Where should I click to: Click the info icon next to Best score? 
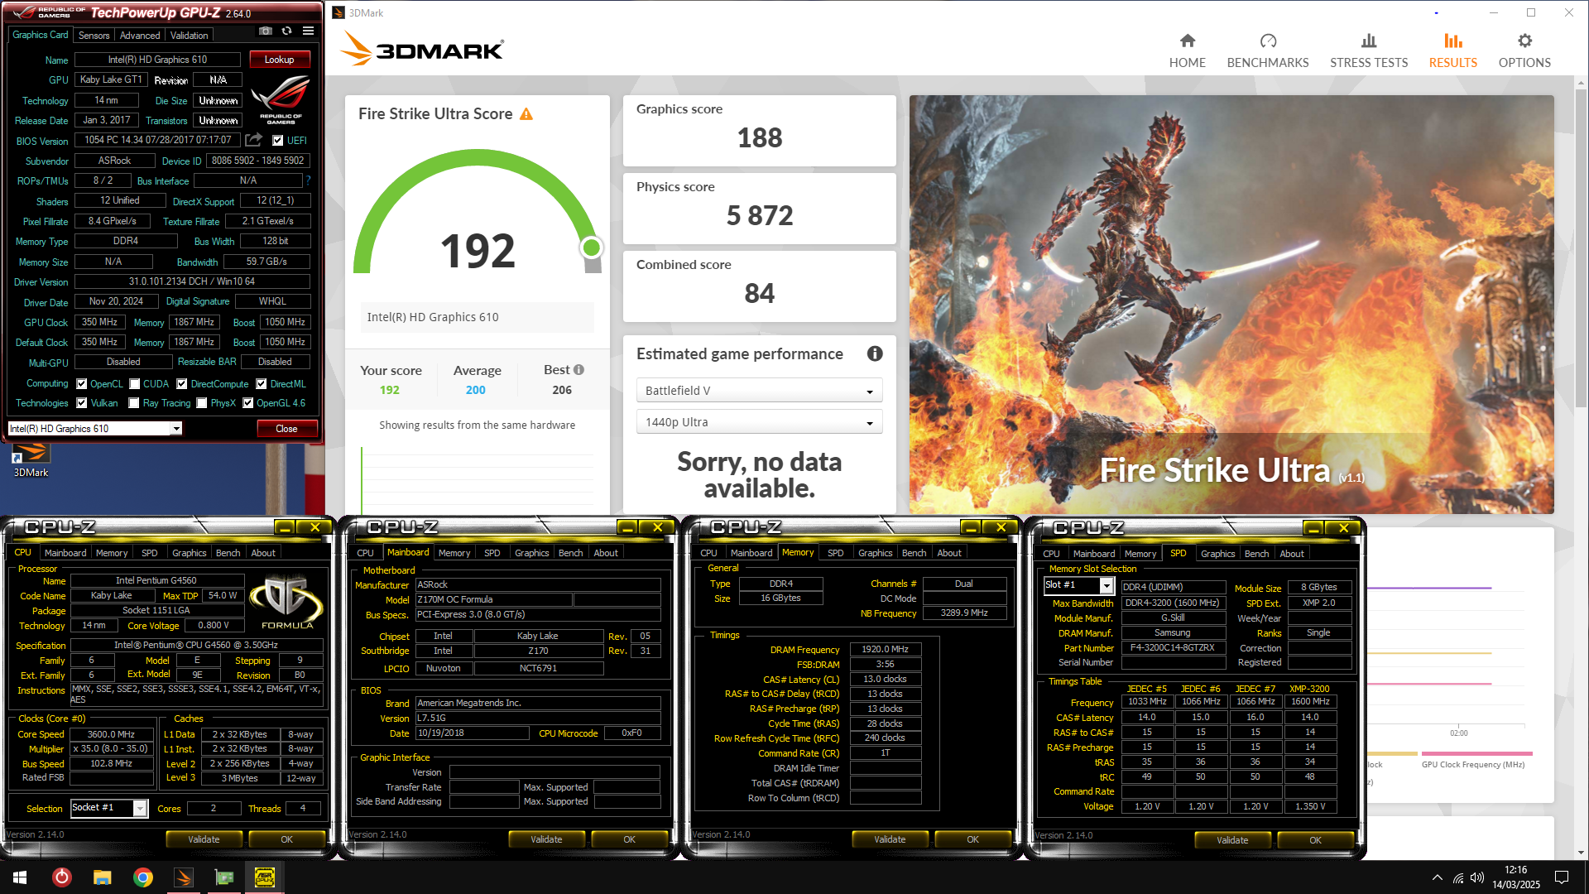578,370
